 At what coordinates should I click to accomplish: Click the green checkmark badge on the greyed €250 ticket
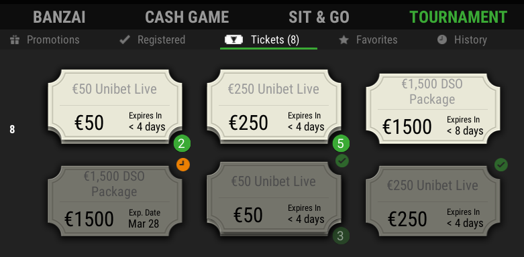[x=501, y=165]
